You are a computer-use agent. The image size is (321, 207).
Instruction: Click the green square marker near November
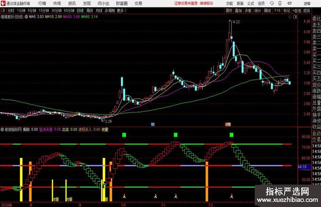[x=175, y=135]
